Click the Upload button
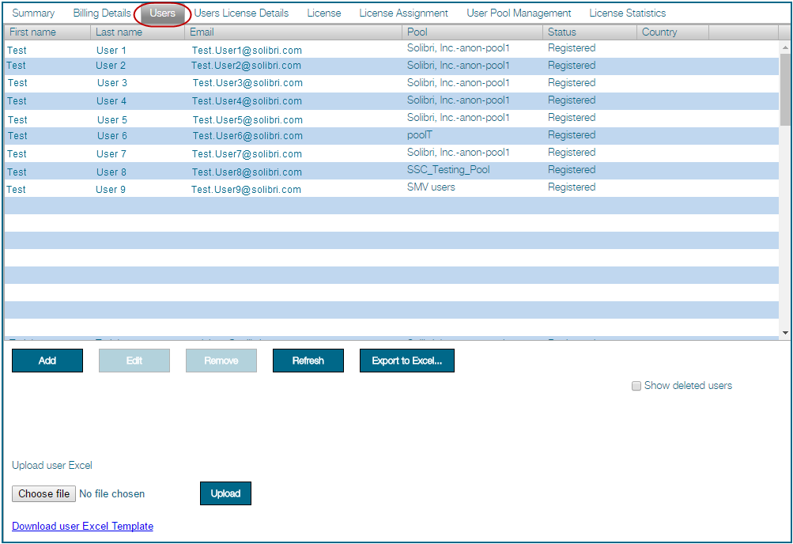The width and height of the screenshot is (793, 544). pyautogui.click(x=225, y=493)
